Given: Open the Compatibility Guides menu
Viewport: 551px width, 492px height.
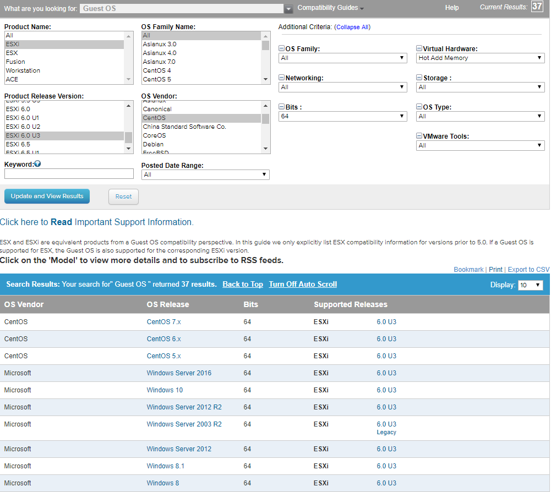Looking at the screenshot, I should 328,8.
